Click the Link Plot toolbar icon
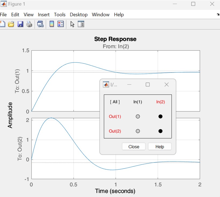 40,24
